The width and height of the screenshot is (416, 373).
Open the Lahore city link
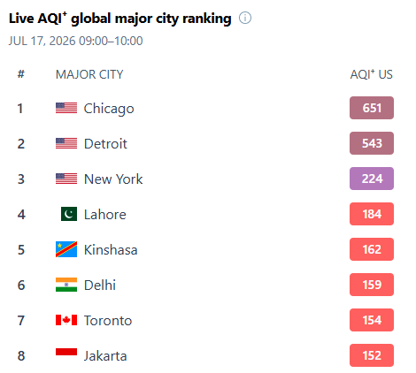tap(105, 215)
